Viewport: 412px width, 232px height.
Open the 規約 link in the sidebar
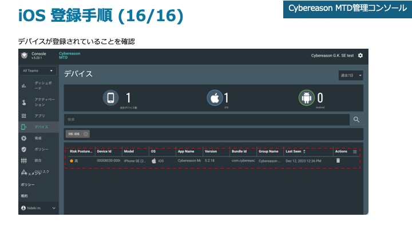point(24,196)
